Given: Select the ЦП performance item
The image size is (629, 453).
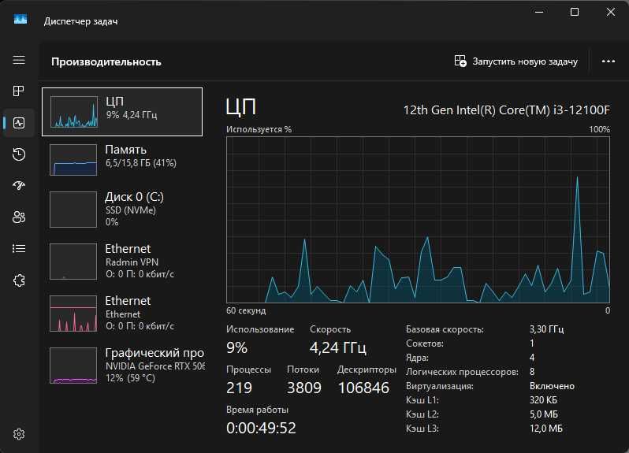Looking at the screenshot, I should coord(122,112).
